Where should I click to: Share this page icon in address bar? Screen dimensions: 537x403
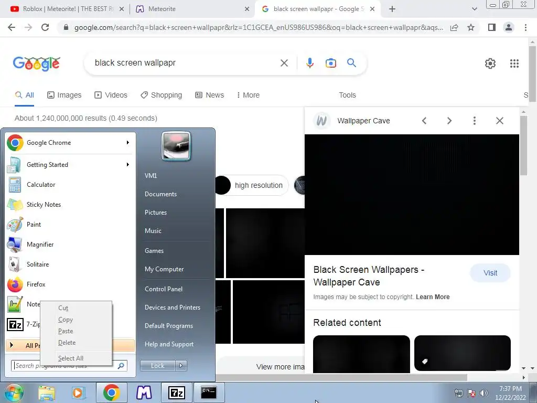pos(454,27)
